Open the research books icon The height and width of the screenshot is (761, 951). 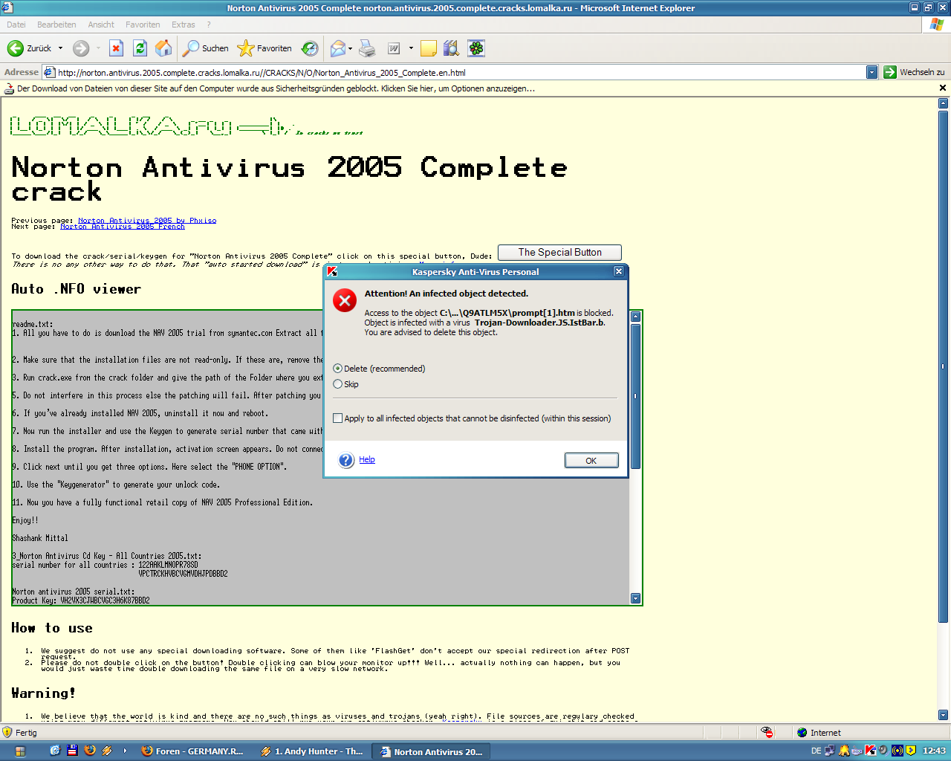click(x=451, y=48)
